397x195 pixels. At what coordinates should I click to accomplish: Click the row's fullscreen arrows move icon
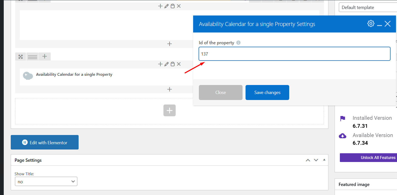(20, 57)
